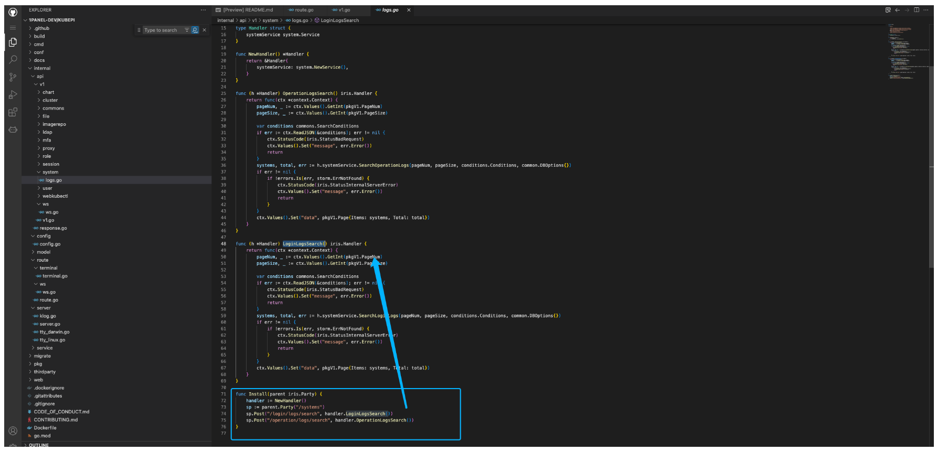The image size is (937, 451).
Task: Expand the .github folder
Action: (x=41, y=28)
